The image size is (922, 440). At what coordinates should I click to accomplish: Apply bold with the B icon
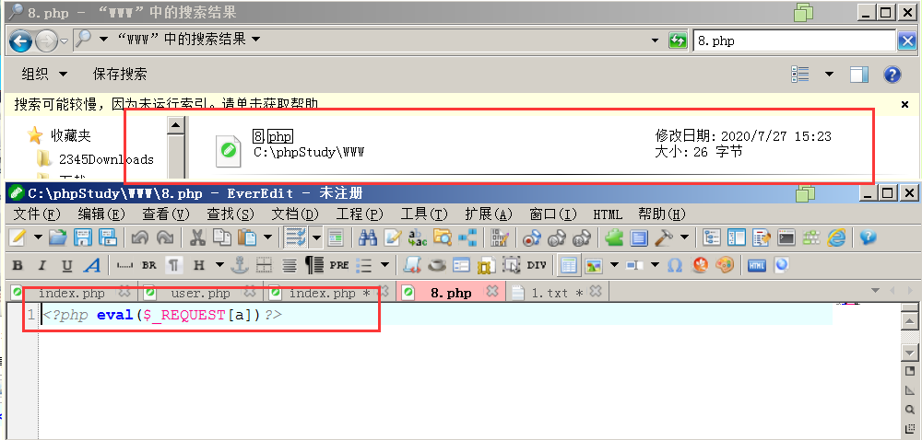[x=18, y=265]
